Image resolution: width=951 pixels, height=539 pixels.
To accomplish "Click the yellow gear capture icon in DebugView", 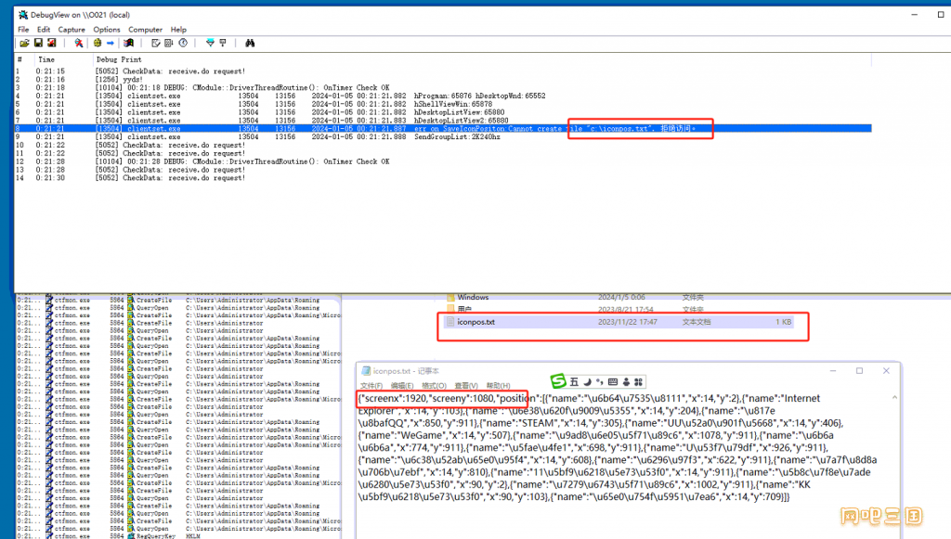I will [x=97, y=43].
